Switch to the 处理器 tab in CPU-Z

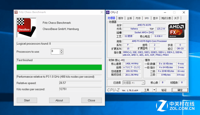[x=111, y=18]
